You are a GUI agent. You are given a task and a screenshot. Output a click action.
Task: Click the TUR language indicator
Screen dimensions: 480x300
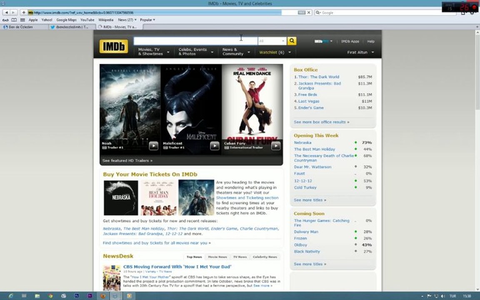tap(453, 296)
